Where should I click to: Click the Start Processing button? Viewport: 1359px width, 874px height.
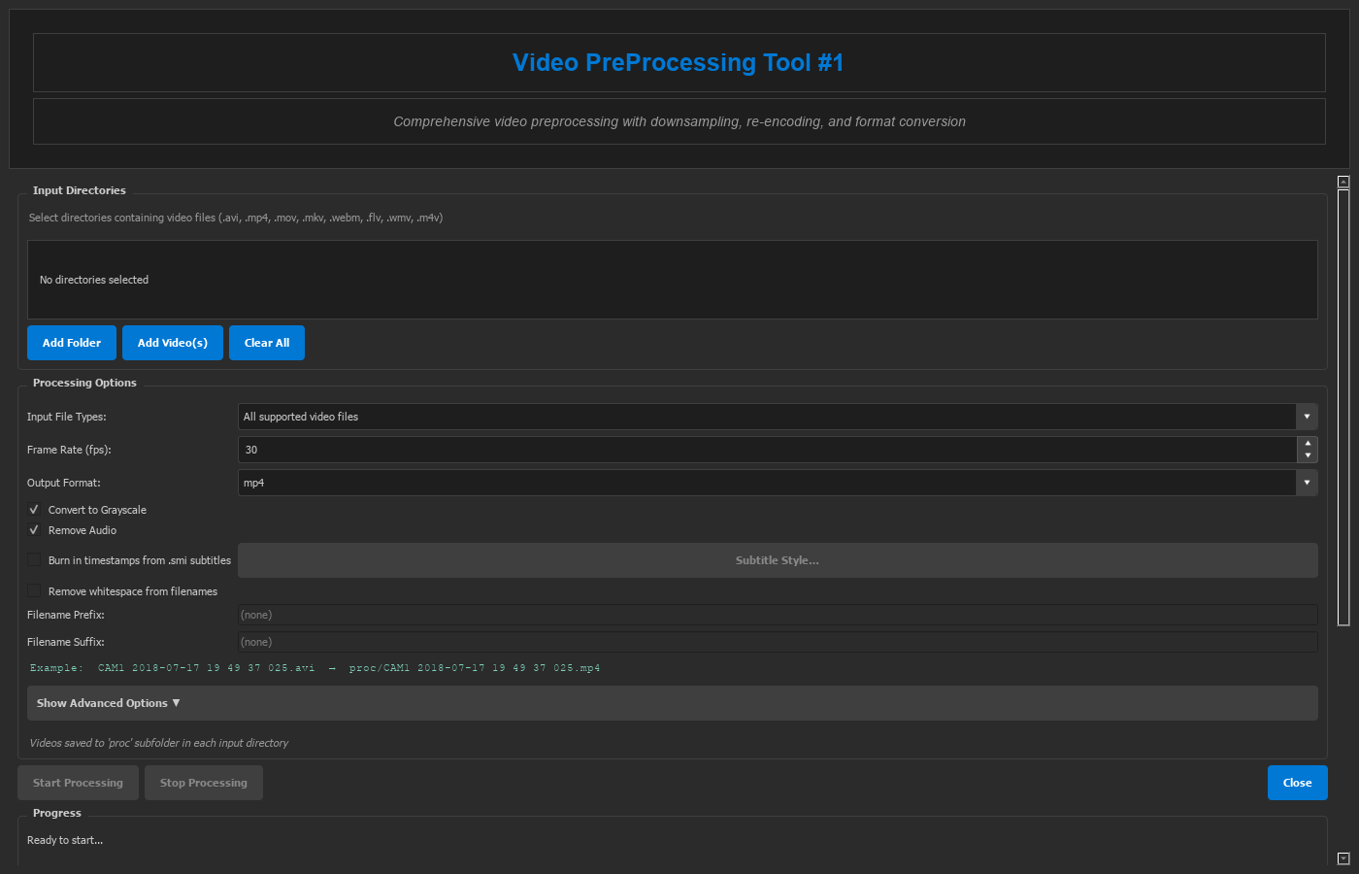click(78, 783)
